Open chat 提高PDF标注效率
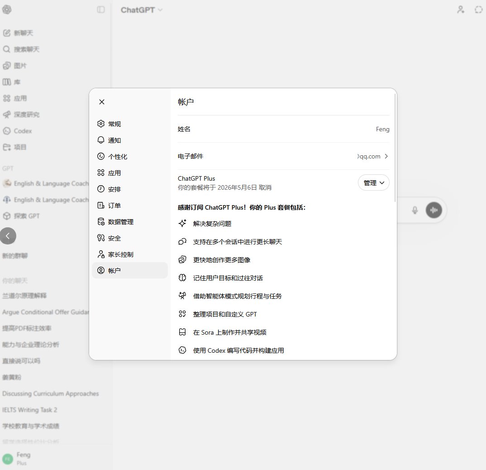The width and height of the screenshot is (486, 470). (27, 328)
